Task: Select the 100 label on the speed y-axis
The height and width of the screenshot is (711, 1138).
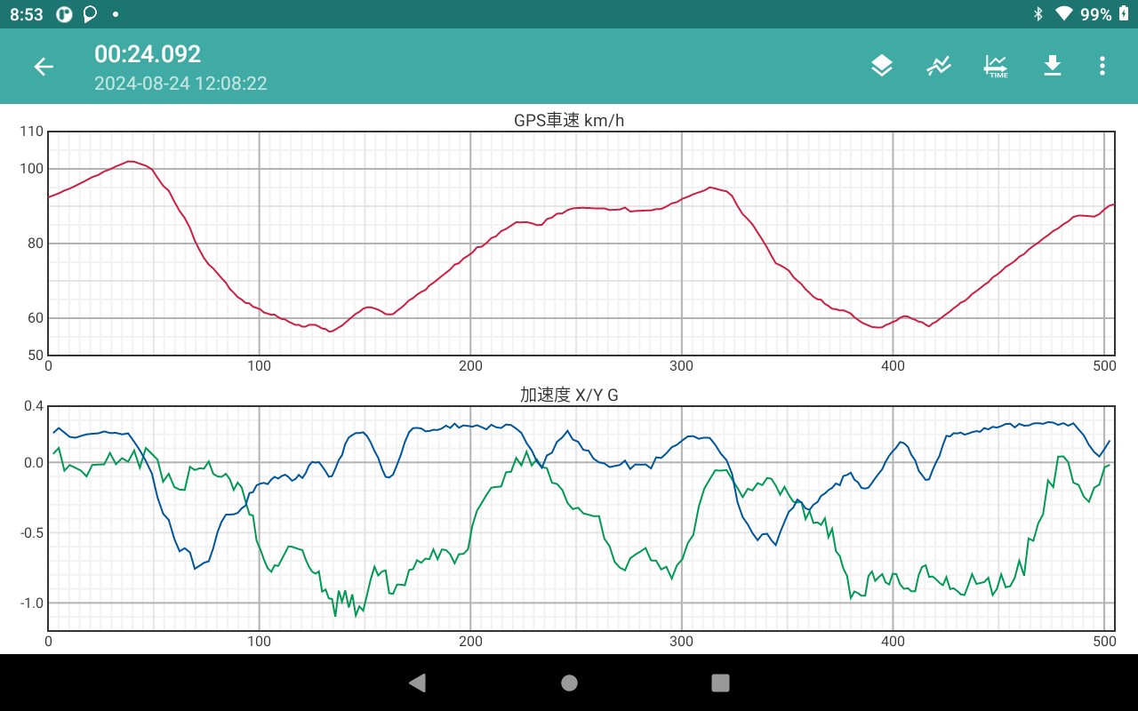Action: 31,169
